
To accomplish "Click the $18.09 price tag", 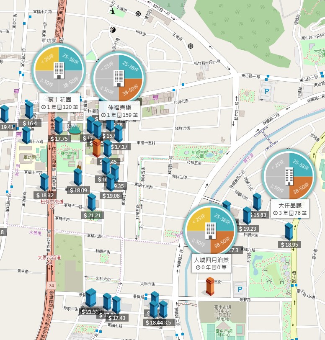I will pyautogui.click(x=78, y=190).
